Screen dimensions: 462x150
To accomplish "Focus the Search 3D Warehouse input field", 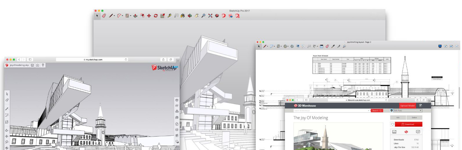I will [x=332, y=111].
